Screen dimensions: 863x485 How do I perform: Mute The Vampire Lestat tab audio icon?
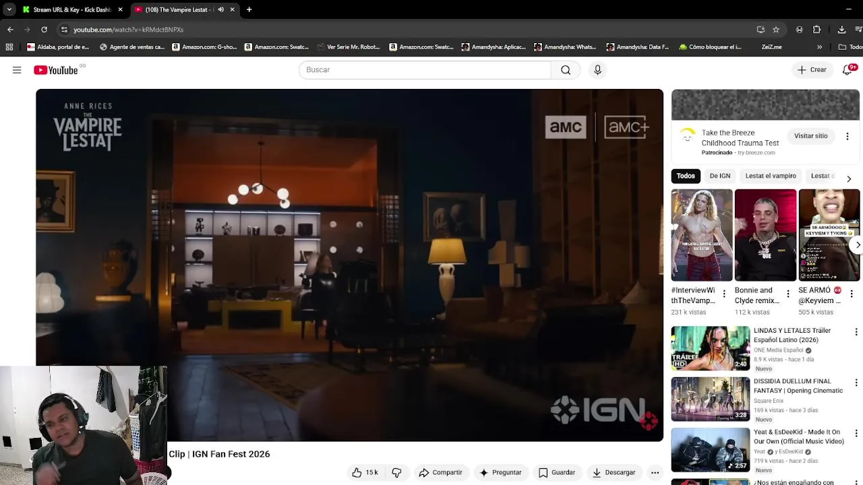click(220, 9)
